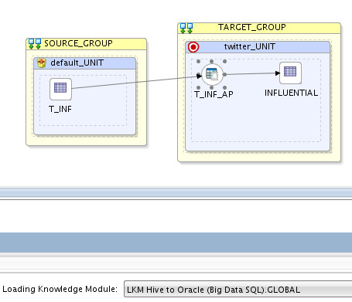Image resolution: width=352 pixels, height=302 pixels.
Task: Click the arrow from T_INF_AP to INFLUENTIAL
Action: pos(252,74)
